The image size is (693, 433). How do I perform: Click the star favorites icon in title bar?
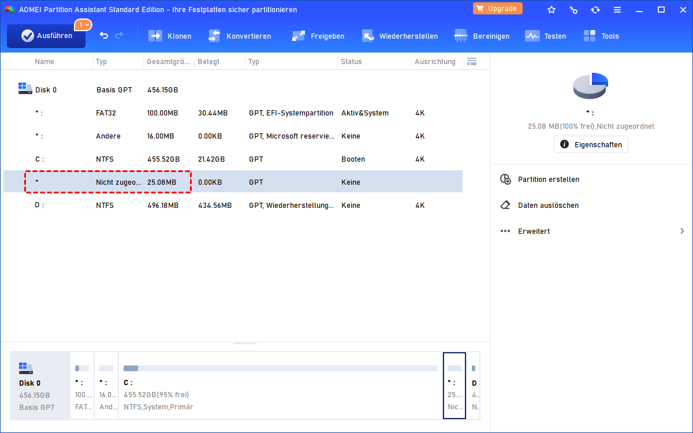coord(552,10)
